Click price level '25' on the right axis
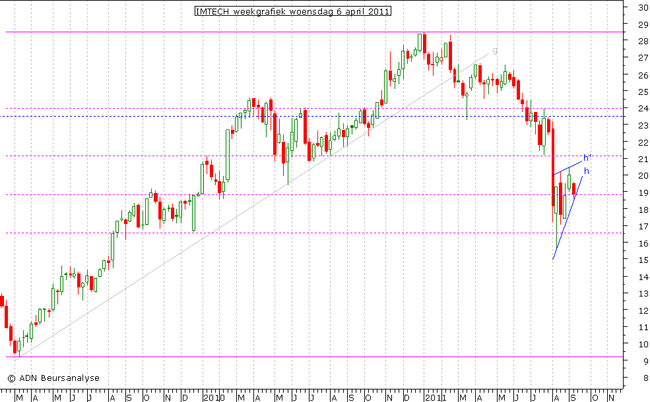Viewport: 650px width, 402px height. pos(643,92)
